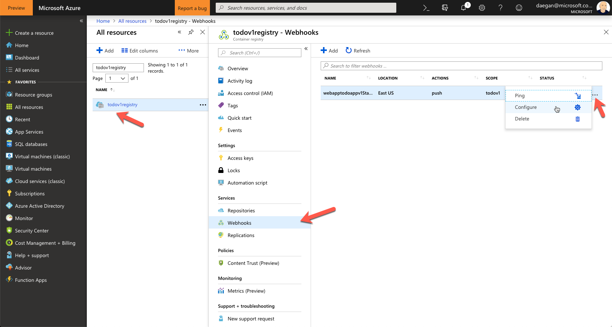Viewport: 612px width, 327px height.
Task: Collapse the registry resource menu
Action: pyautogui.click(x=306, y=49)
